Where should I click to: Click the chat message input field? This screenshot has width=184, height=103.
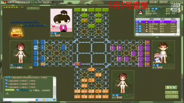19,100
